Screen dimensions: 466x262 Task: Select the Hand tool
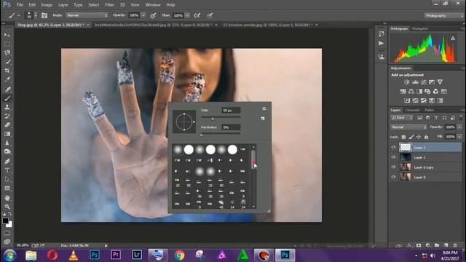point(7,198)
